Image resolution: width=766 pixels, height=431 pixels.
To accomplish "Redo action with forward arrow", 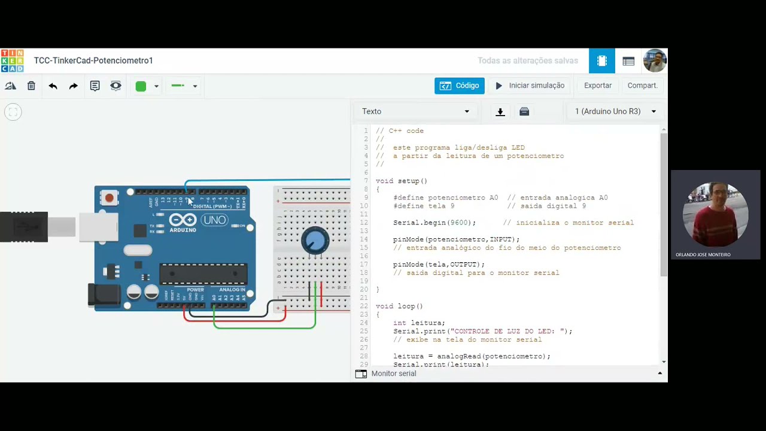I will (73, 86).
